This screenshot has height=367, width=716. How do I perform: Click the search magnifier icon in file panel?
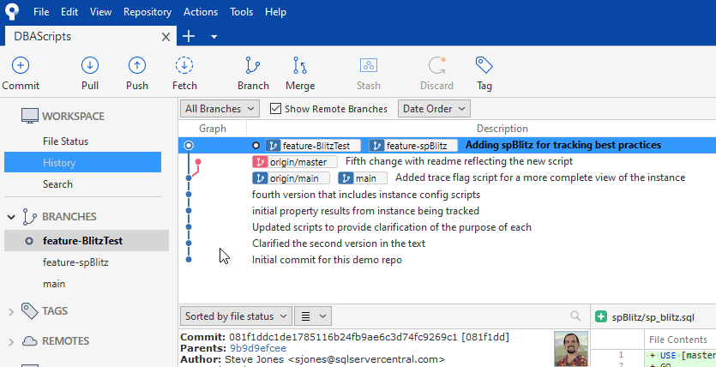click(x=575, y=316)
